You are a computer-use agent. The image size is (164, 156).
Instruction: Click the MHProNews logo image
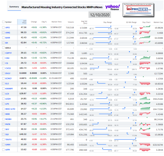tap(138, 10)
